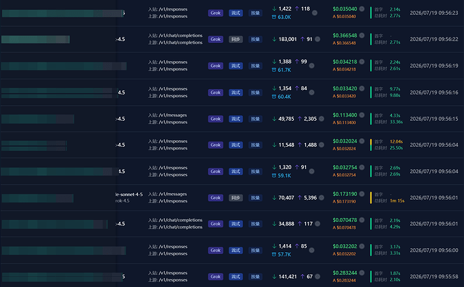Click the info icon next to cost $0.283244
The width and height of the screenshot is (464, 287).
click(x=362, y=273)
